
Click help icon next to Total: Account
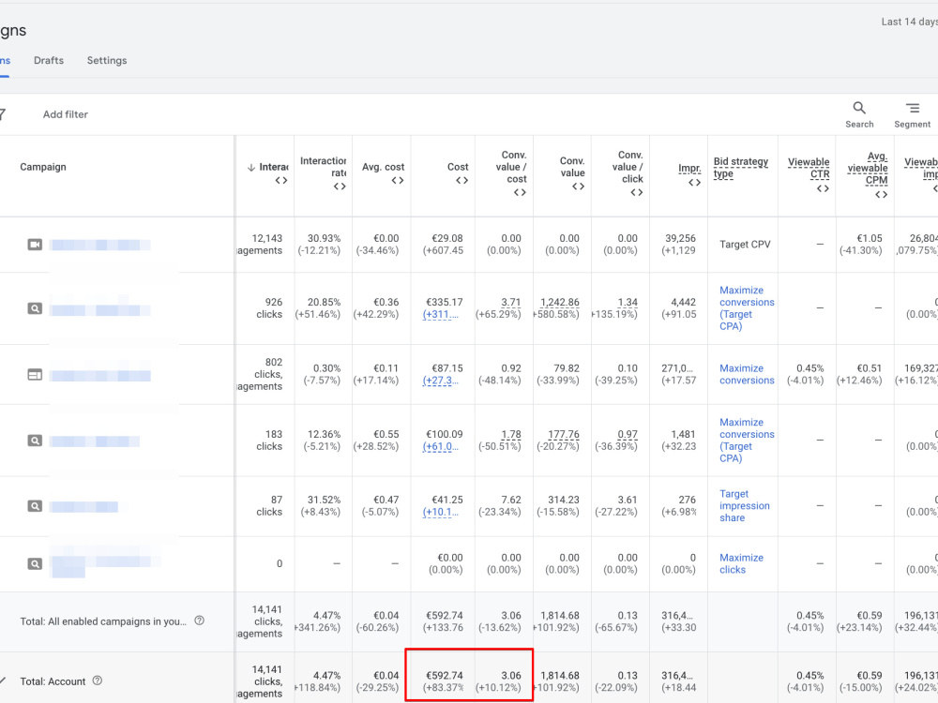(98, 681)
